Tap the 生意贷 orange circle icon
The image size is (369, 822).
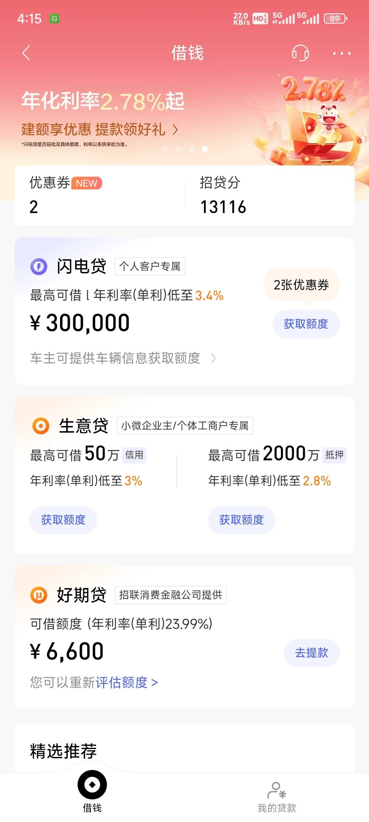pyautogui.click(x=41, y=426)
